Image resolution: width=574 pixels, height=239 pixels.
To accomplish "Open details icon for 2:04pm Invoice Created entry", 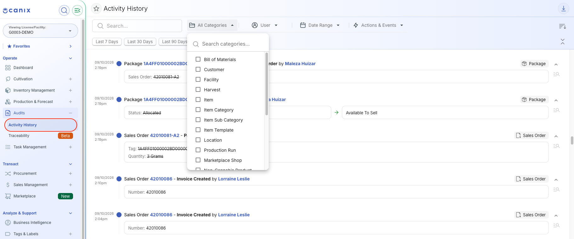I will (x=556, y=225).
